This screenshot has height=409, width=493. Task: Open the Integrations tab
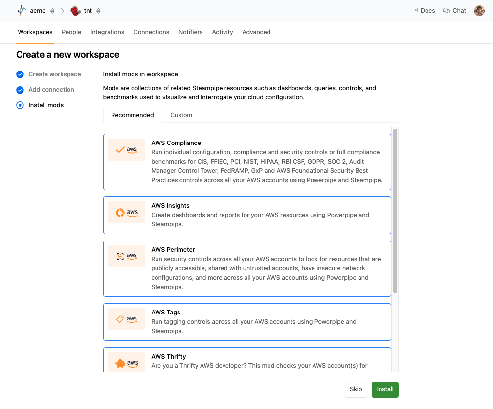click(107, 32)
